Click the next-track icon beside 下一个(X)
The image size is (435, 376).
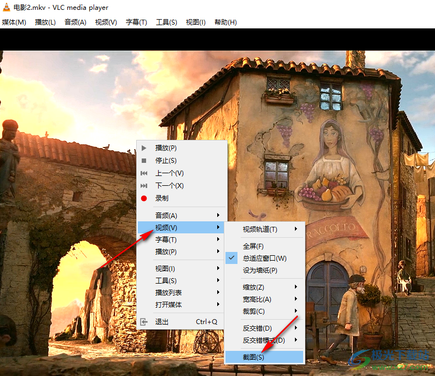tap(144, 186)
